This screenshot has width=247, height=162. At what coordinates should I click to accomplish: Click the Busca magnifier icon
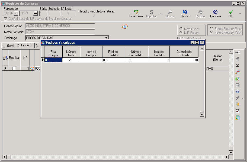[170, 12]
